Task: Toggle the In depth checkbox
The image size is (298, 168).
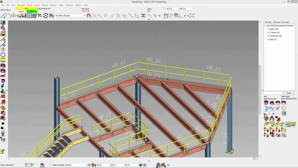Action: [164, 8]
